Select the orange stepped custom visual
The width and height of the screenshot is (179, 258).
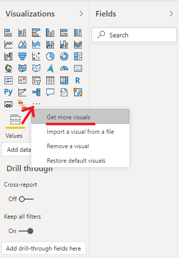click(22, 104)
